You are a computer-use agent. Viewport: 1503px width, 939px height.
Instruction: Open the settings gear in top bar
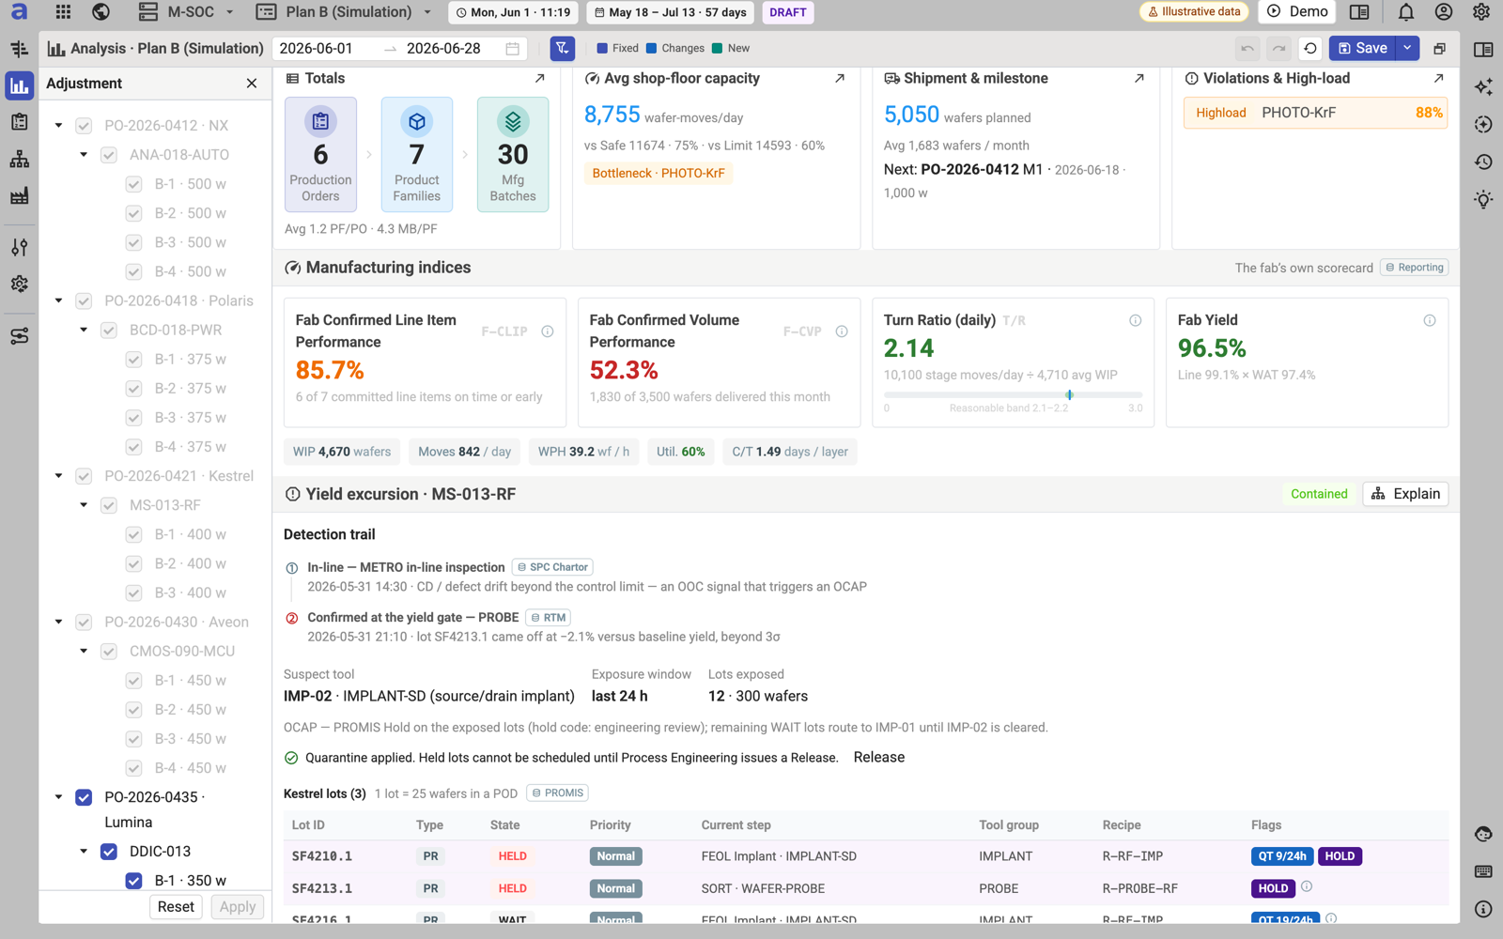pos(1481,12)
